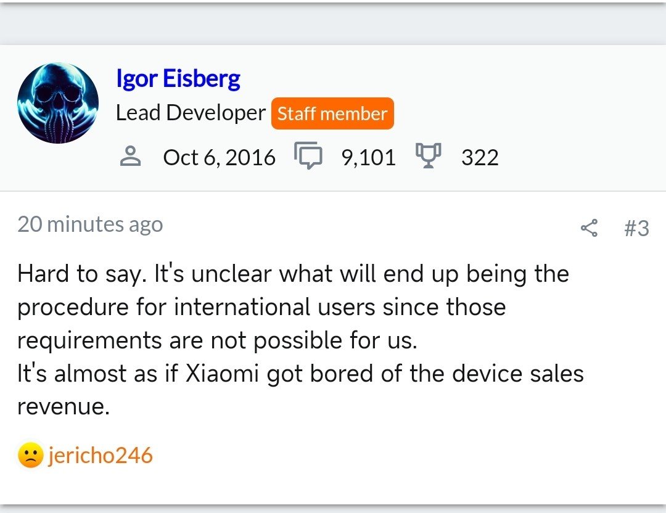Open the 20 minutes ago timestamp link
This screenshot has height=513, width=666.
click(90, 224)
